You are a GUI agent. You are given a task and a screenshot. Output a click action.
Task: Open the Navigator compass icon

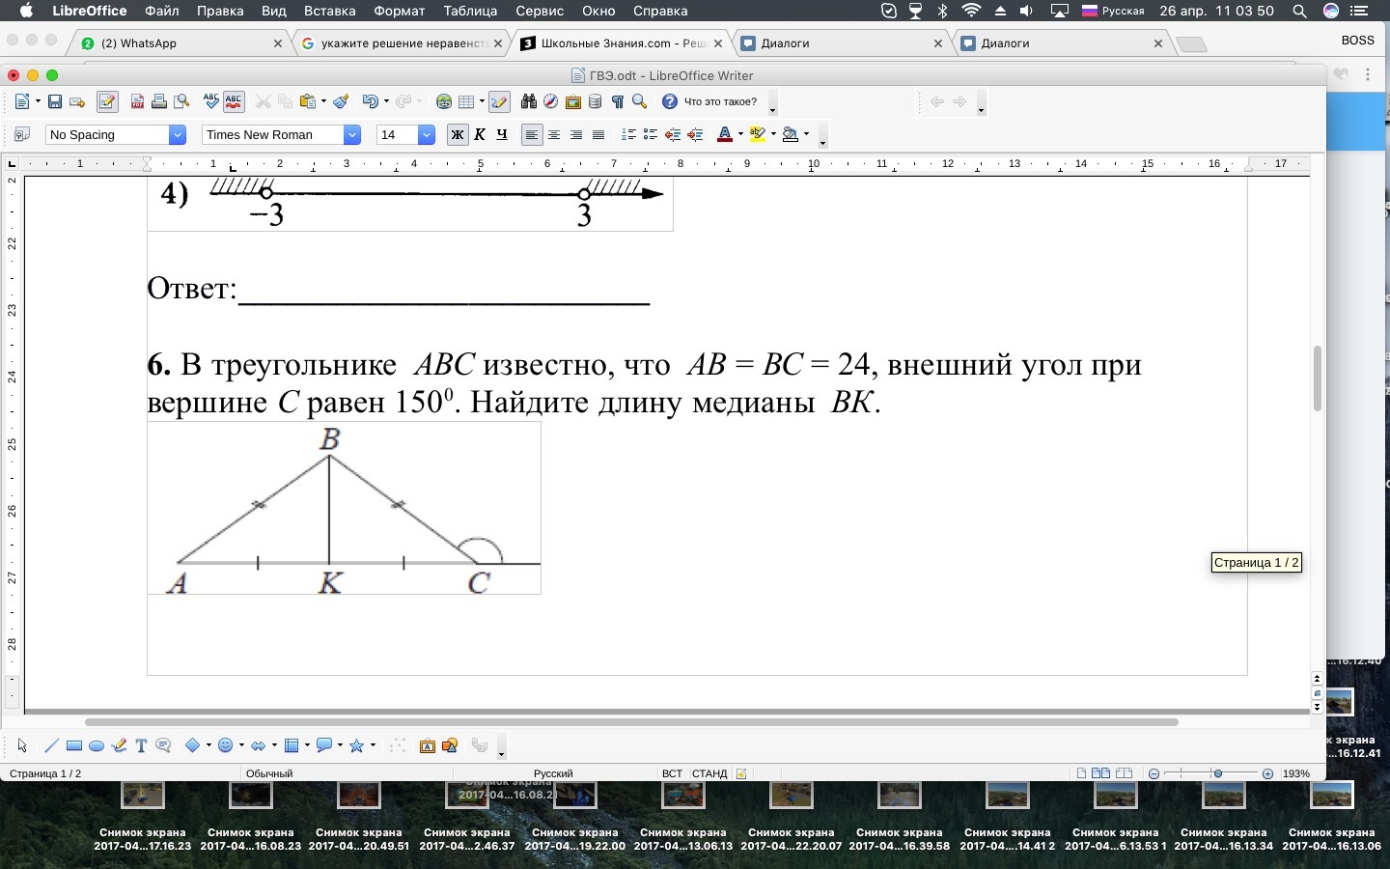coord(550,101)
